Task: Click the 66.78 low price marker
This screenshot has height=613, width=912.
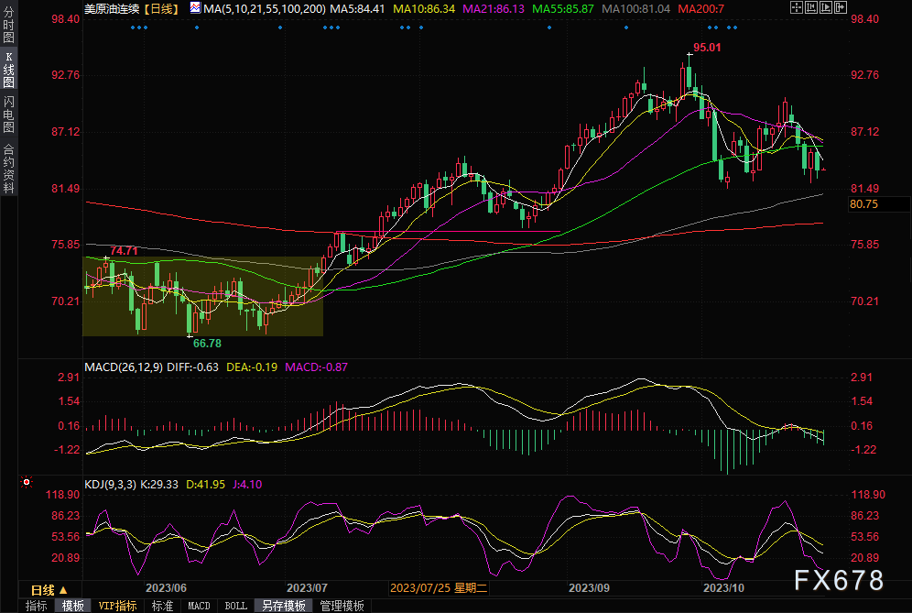Action: coord(206,343)
